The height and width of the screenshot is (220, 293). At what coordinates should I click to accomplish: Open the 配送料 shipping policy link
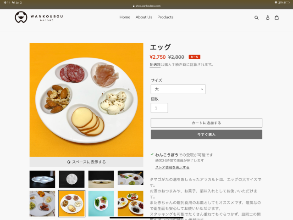[155, 65]
